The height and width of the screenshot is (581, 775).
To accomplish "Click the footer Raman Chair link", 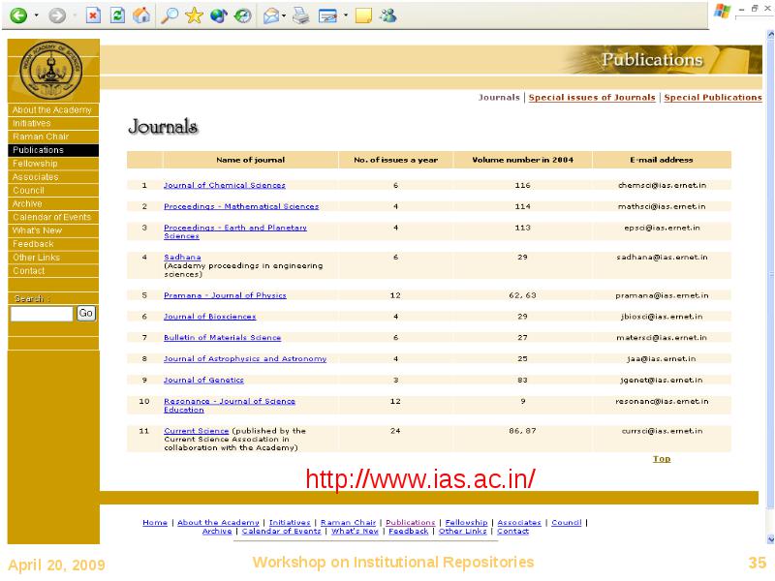I will click(348, 523).
